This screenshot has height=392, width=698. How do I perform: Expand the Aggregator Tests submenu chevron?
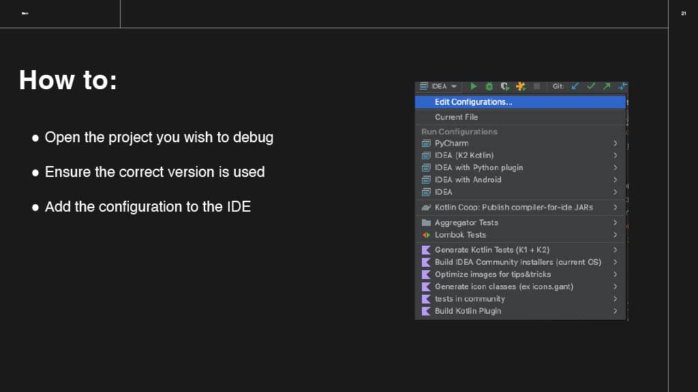pos(616,223)
